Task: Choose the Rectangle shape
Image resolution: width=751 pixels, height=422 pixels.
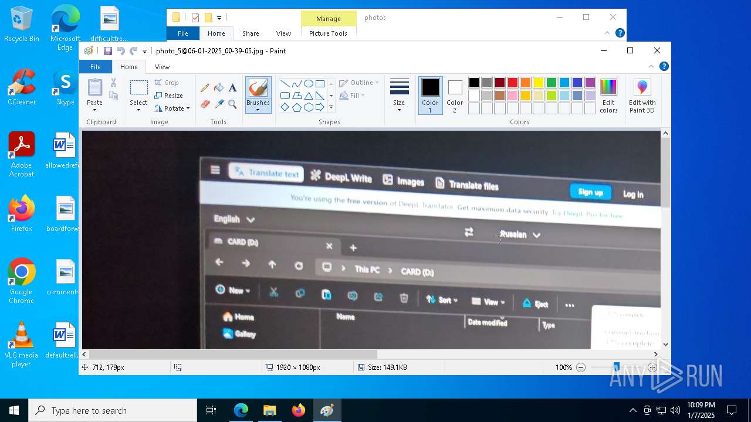Action: point(320,84)
